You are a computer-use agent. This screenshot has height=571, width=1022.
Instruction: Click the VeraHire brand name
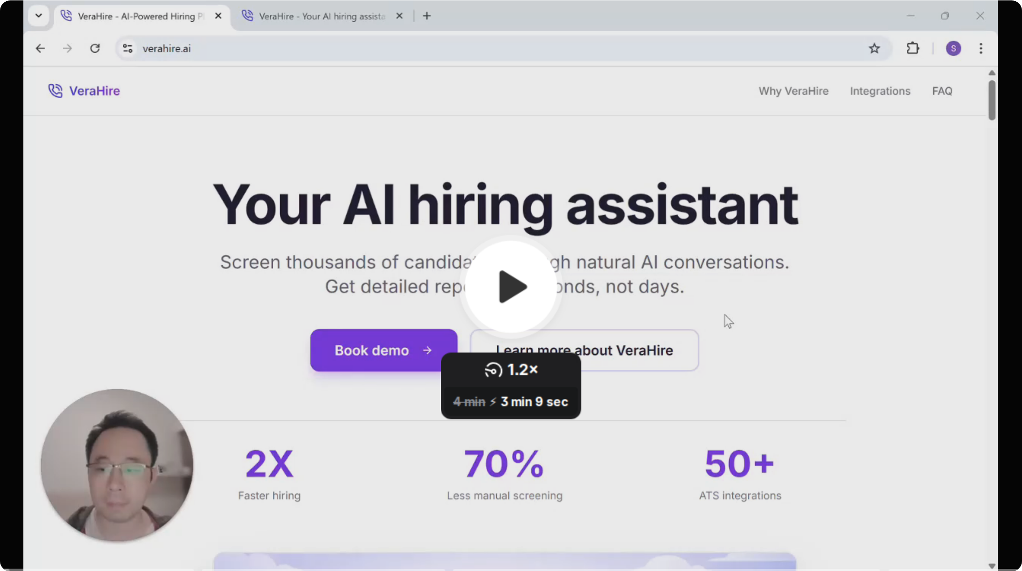click(94, 91)
